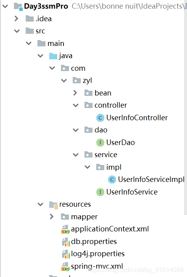Collapse the dao package
This screenshot has height=277, width=187.
pos(76,130)
